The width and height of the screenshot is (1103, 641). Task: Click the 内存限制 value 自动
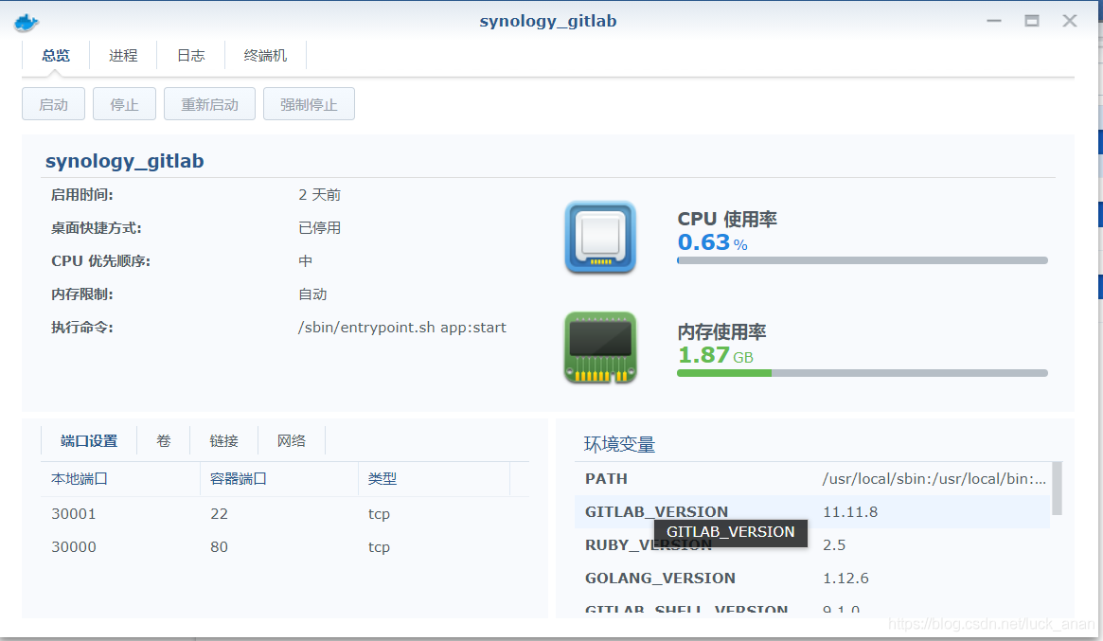pos(312,294)
